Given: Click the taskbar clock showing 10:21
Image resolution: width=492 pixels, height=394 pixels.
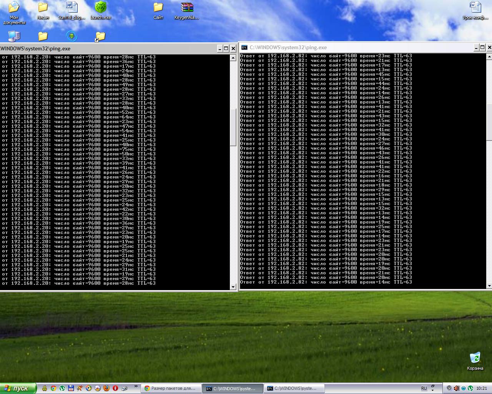Looking at the screenshot, I should 482,388.
